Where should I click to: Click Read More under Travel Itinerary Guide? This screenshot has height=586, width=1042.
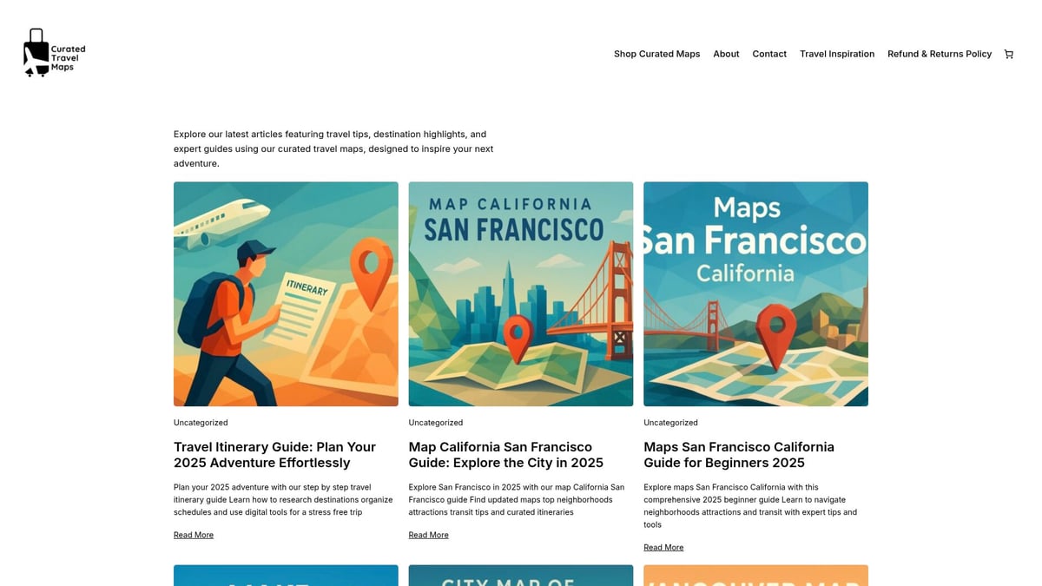(194, 535)
